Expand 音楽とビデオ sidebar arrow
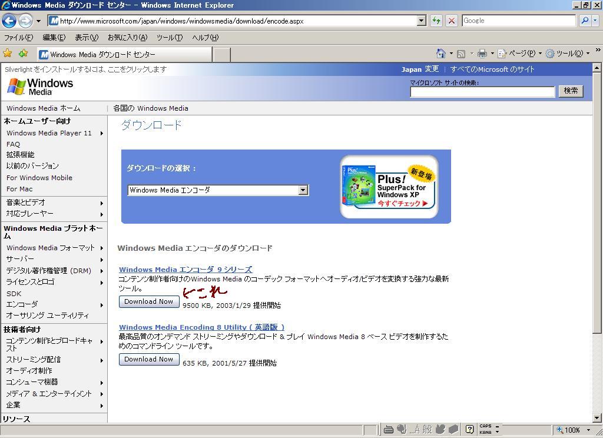This screenshot has width=603, height=438. tap(102, 203)
